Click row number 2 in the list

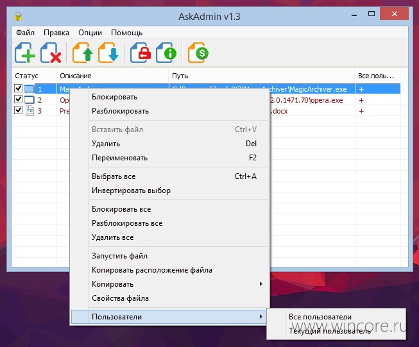40,100
